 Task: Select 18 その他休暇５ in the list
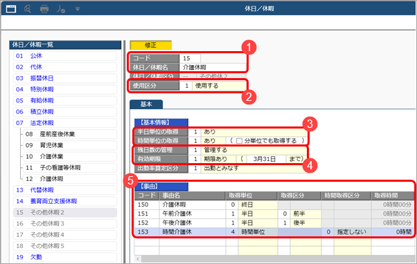point(65,246)
